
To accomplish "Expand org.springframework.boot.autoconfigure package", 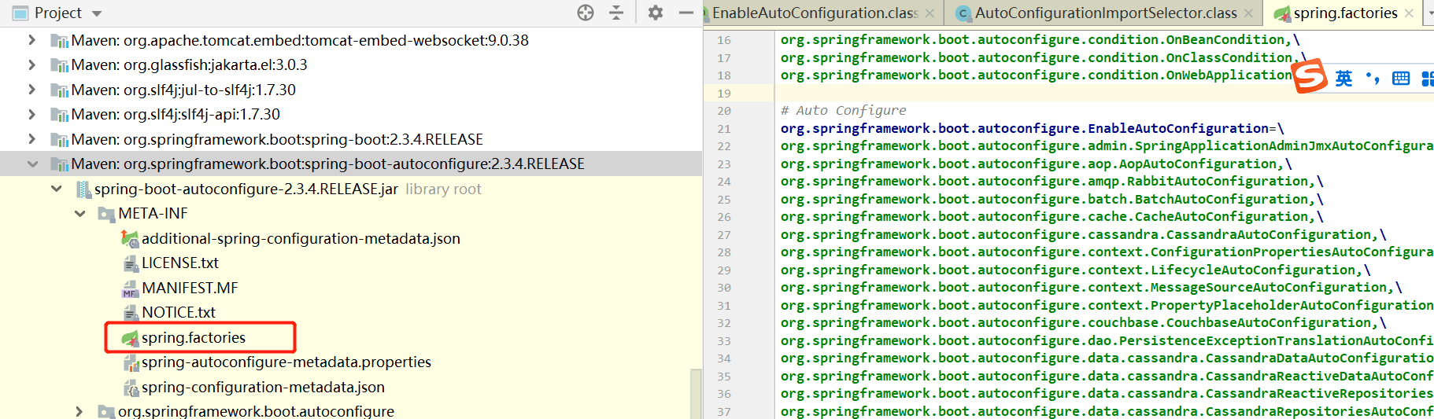I will 79,411.
